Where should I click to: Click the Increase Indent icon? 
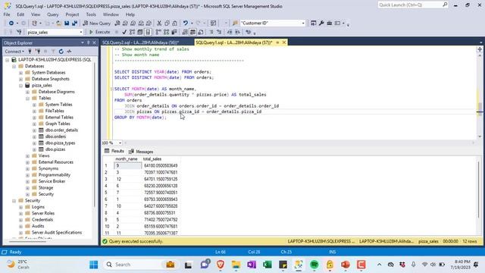pos(237,32)
